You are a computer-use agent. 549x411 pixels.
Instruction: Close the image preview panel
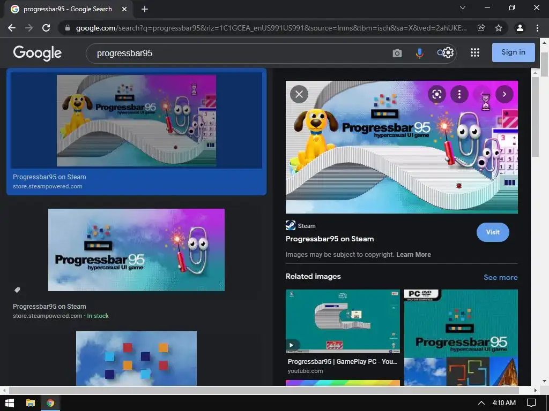tap(299, 94)
